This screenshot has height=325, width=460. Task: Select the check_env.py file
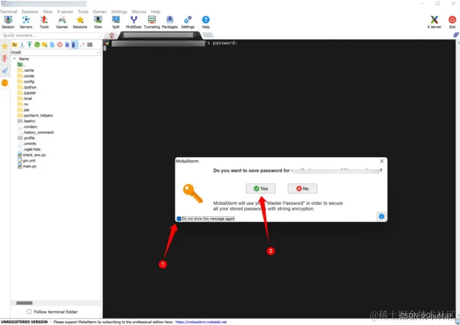pyautogui.click(x=32, y=155)
